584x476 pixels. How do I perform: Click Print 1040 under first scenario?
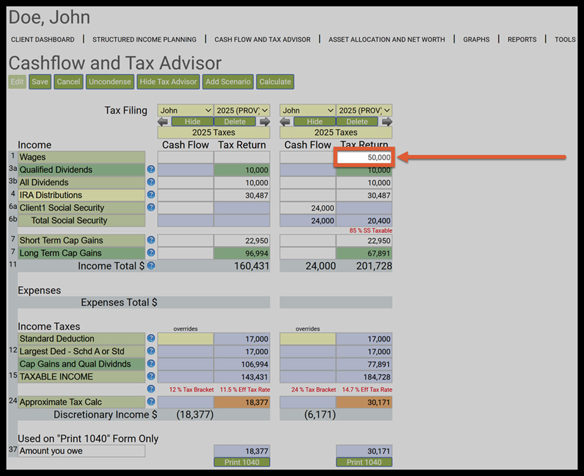pos(242,462)
